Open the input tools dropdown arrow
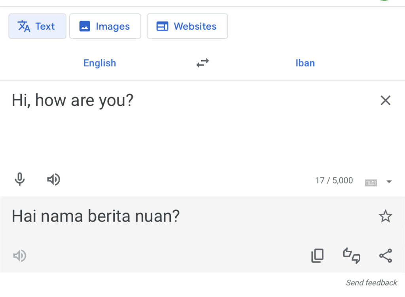The width and height of the screenshot is (405, 297). (390, 182)
